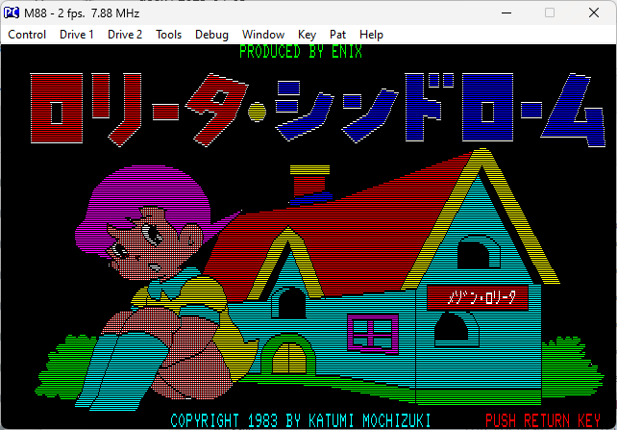Screen dimensions: 617x430
Task: Open the Window menu
Action: pyautogui.click(x=263, y=35)
